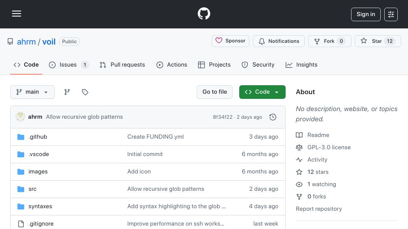Image resolution: width=408 pixels, height=229 pixels.
Task: Open Improve performance on ssh commit message
Action: point(176,224)
